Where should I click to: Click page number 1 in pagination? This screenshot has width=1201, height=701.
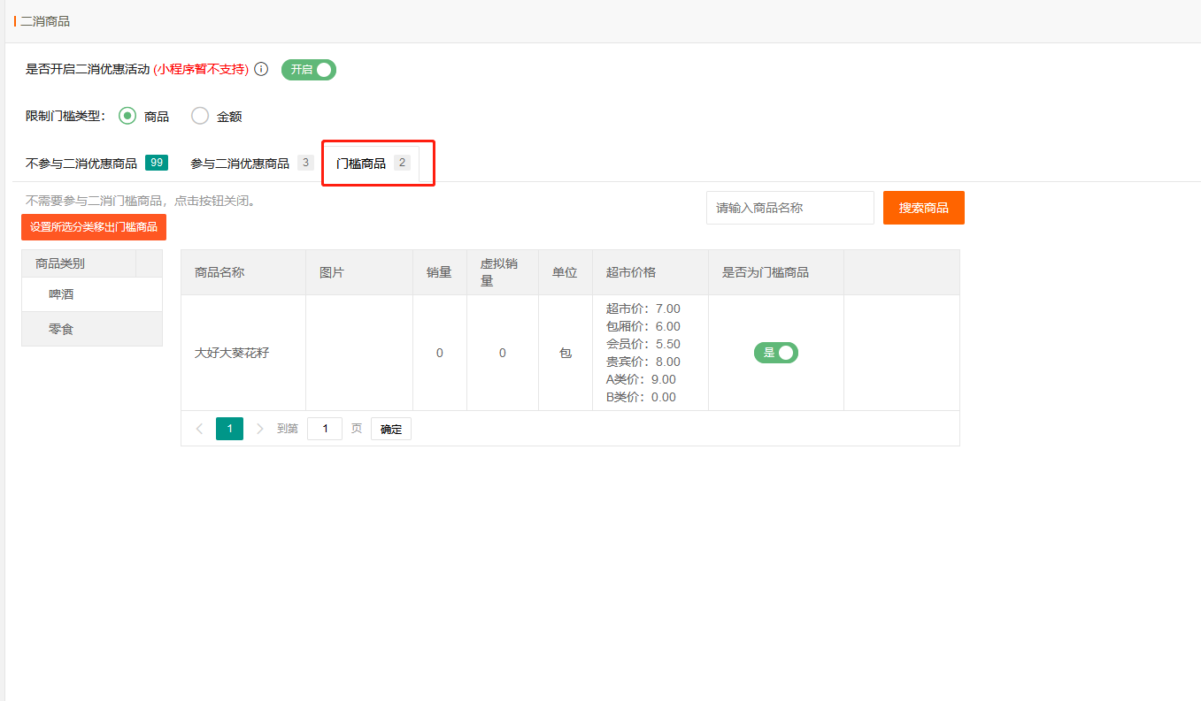pyautogui.click(x=229, y=429)
